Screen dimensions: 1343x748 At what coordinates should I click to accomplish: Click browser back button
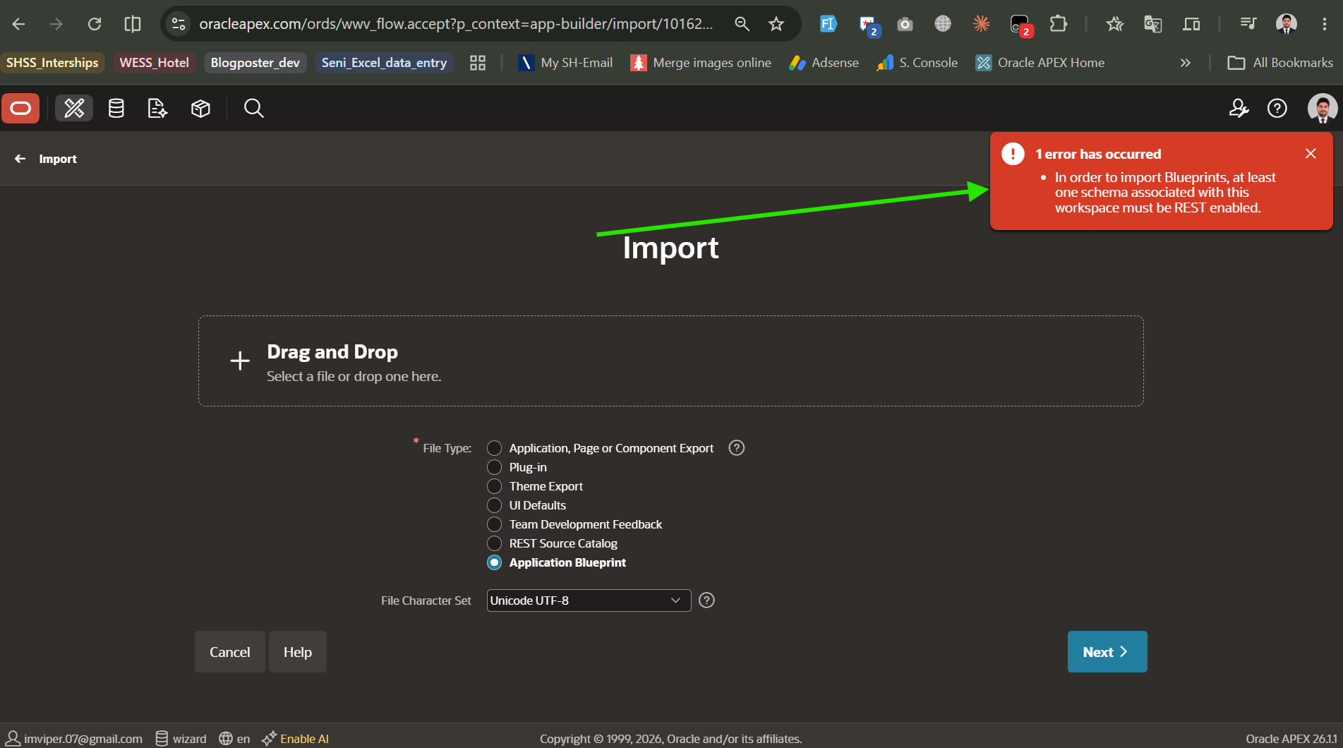[19, 24]
